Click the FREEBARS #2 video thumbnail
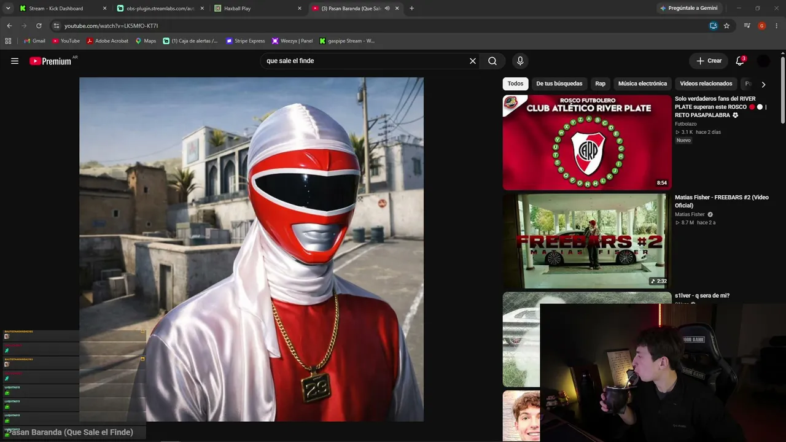 click(x=587, y=241)
